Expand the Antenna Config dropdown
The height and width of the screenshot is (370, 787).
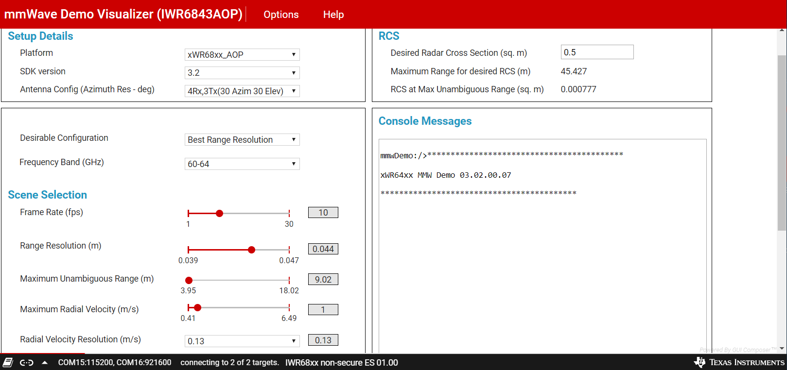tap(242, 91)
